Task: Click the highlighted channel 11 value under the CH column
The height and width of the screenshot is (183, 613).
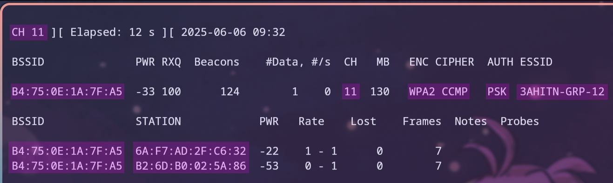Action: click(350, 92)
